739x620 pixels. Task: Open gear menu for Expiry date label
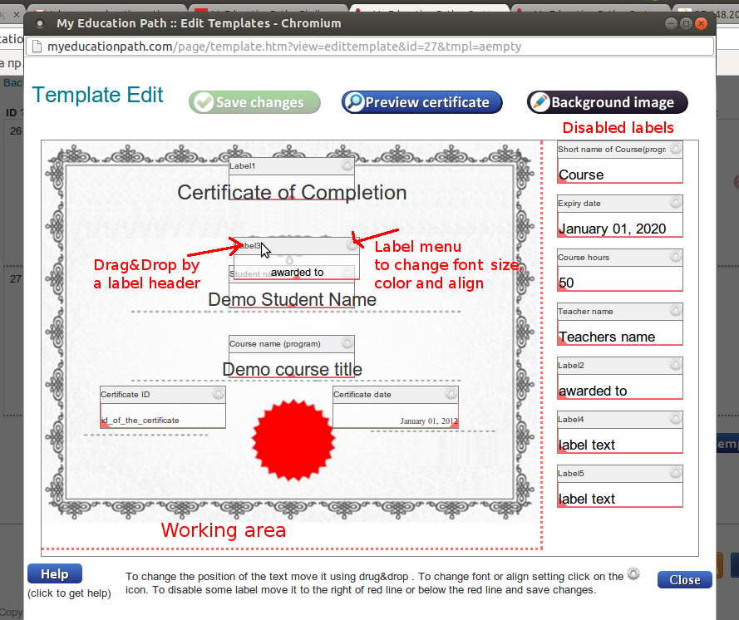click(675, 203)
